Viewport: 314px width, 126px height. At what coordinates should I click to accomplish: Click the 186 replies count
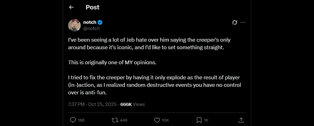coord(81,120)
